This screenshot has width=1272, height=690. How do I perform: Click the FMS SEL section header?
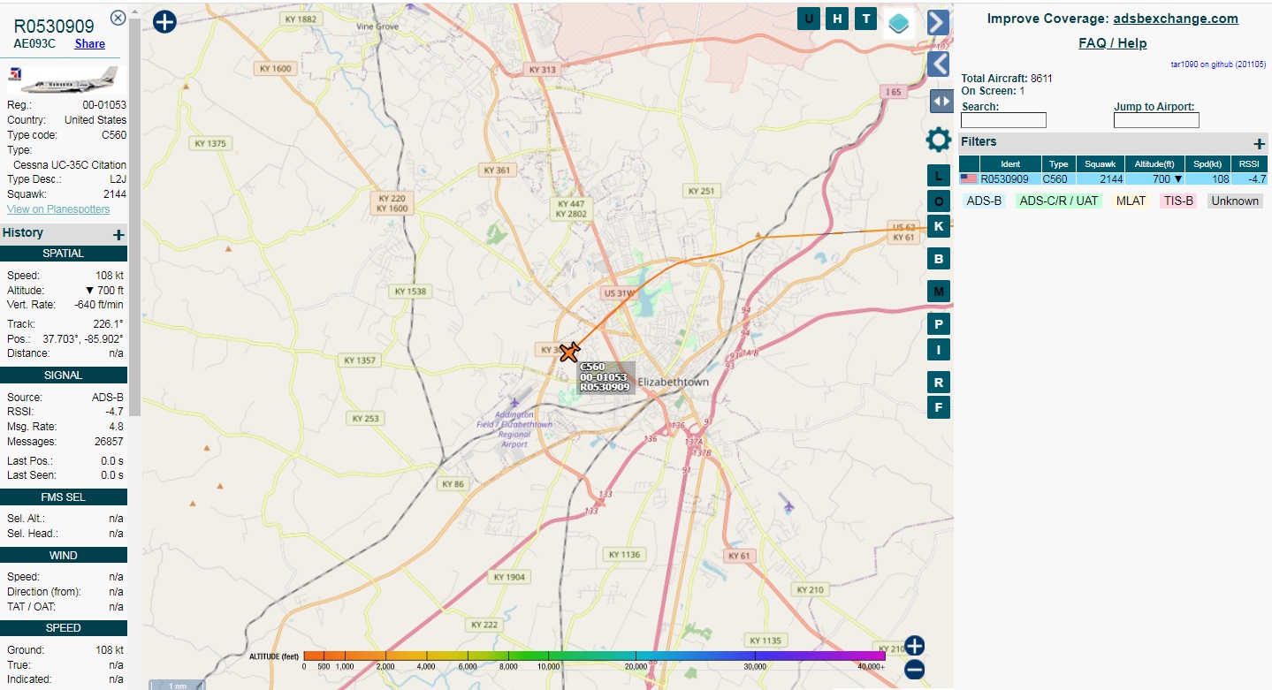(64, 497)
